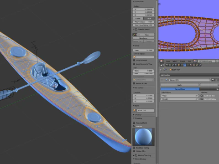Viewport: 219px width, 164px height.
Task: Open the Particles properties tab icon
Action: pos(197,65)
